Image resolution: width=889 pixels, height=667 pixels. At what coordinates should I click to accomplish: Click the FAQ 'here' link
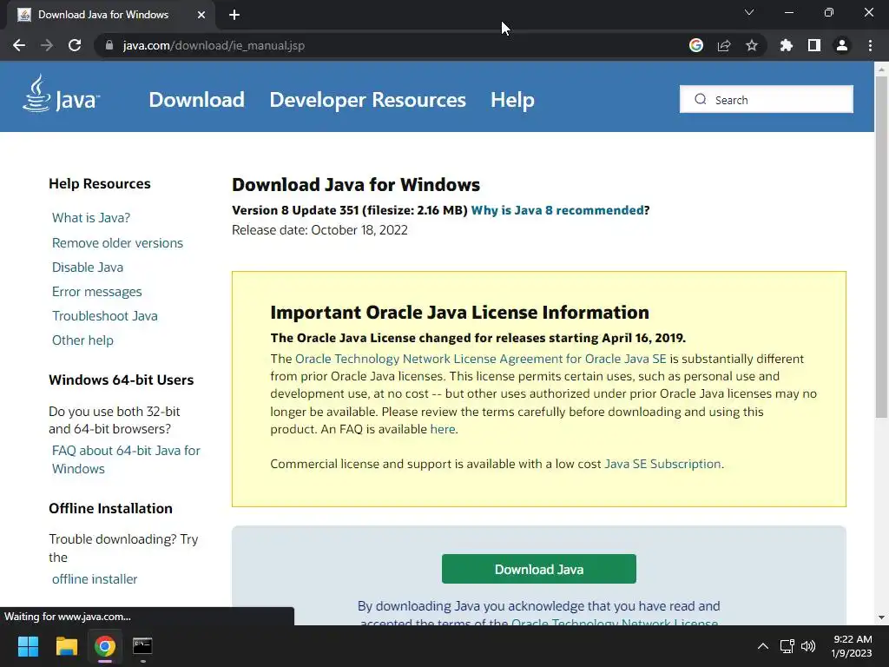pos(442,429)
